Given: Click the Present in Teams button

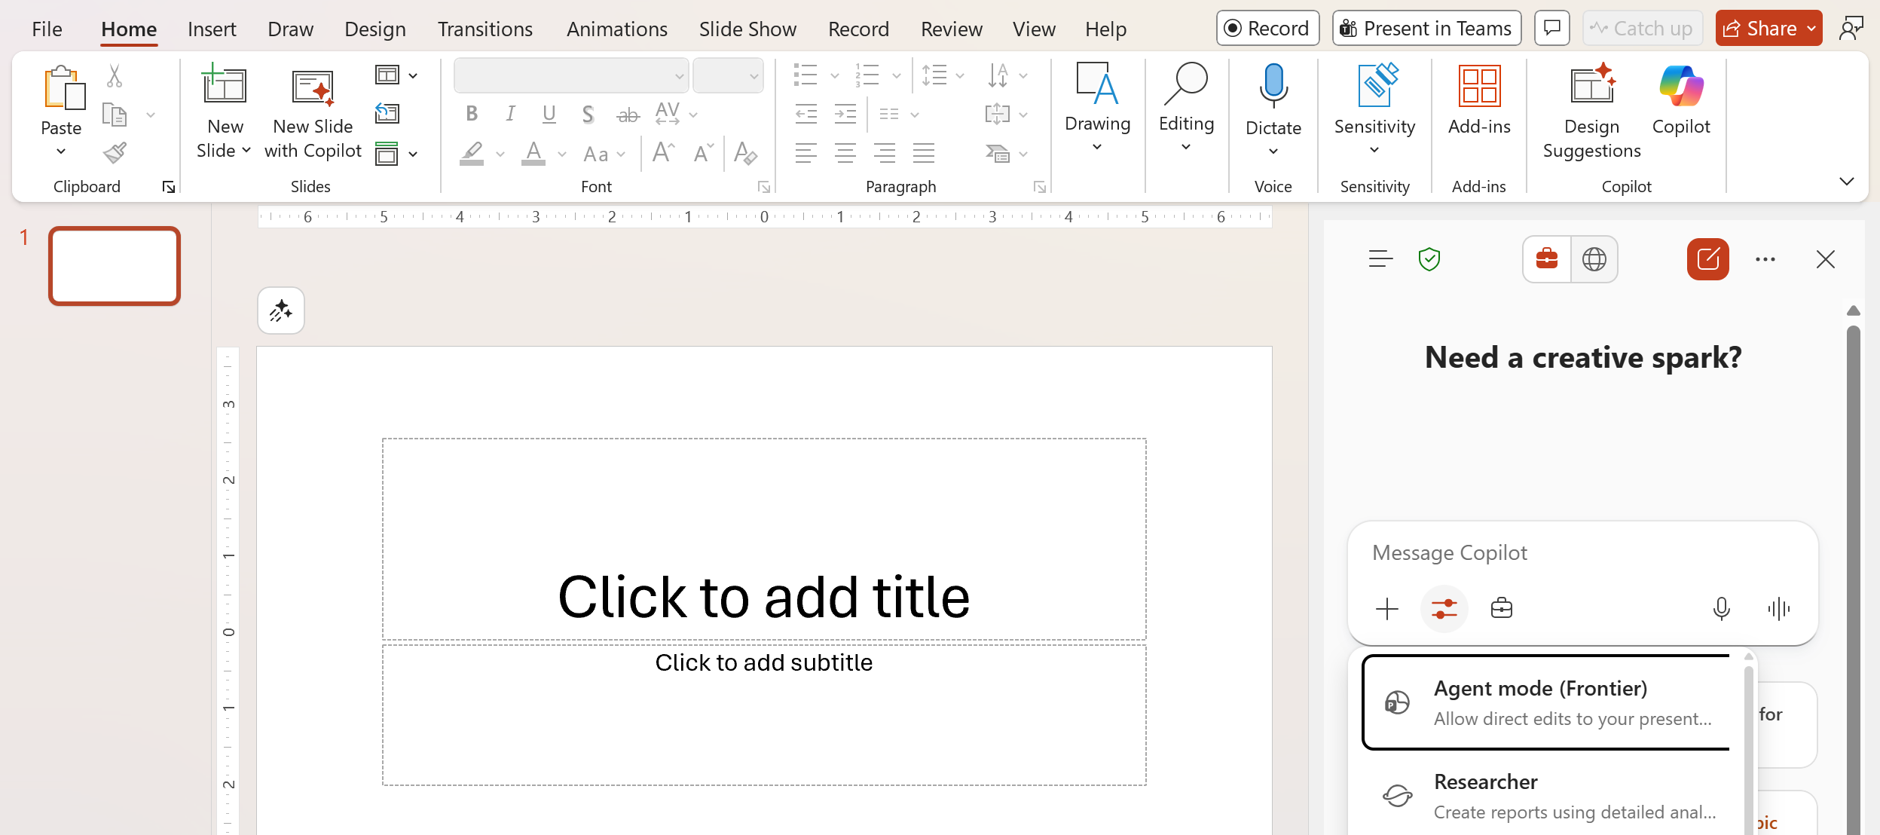Looking at the screenshot, I should coord(1426,27).
